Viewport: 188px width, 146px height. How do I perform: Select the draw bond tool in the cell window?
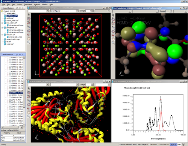[29, 30]
